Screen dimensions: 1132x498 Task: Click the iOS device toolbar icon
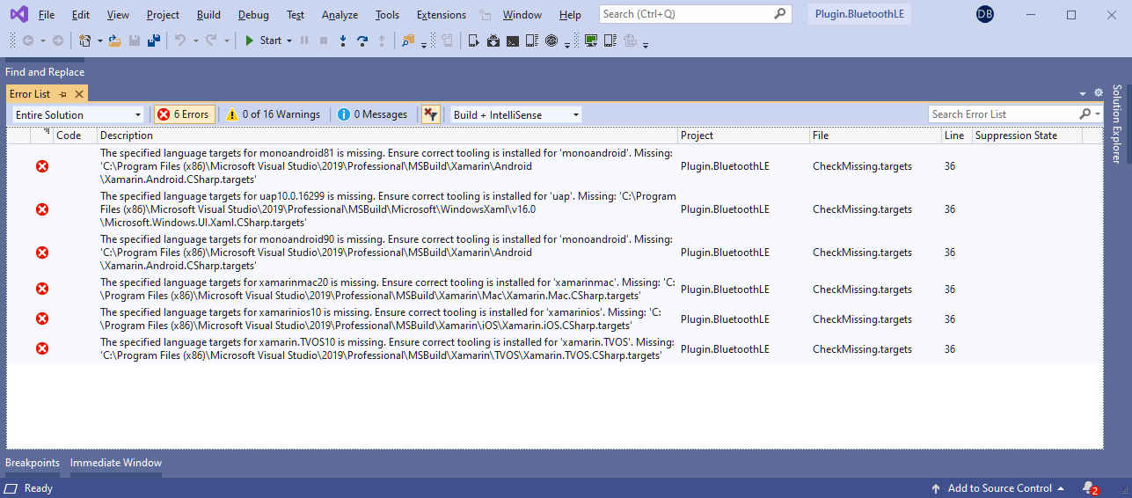point(610,40)
